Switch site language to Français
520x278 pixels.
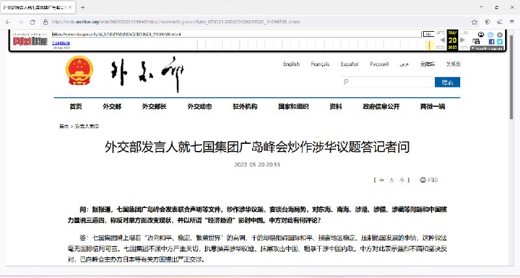tap(320, 64)
